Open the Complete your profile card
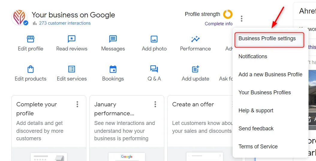The height and width of the screenshot is (161, 316). [49, 128]
